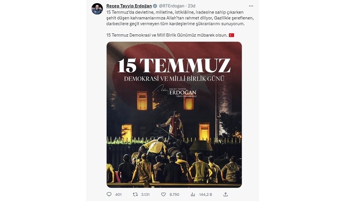The image size is (362, 203).
Task: Retweet the post using the retweet icon
Action: 135,194
